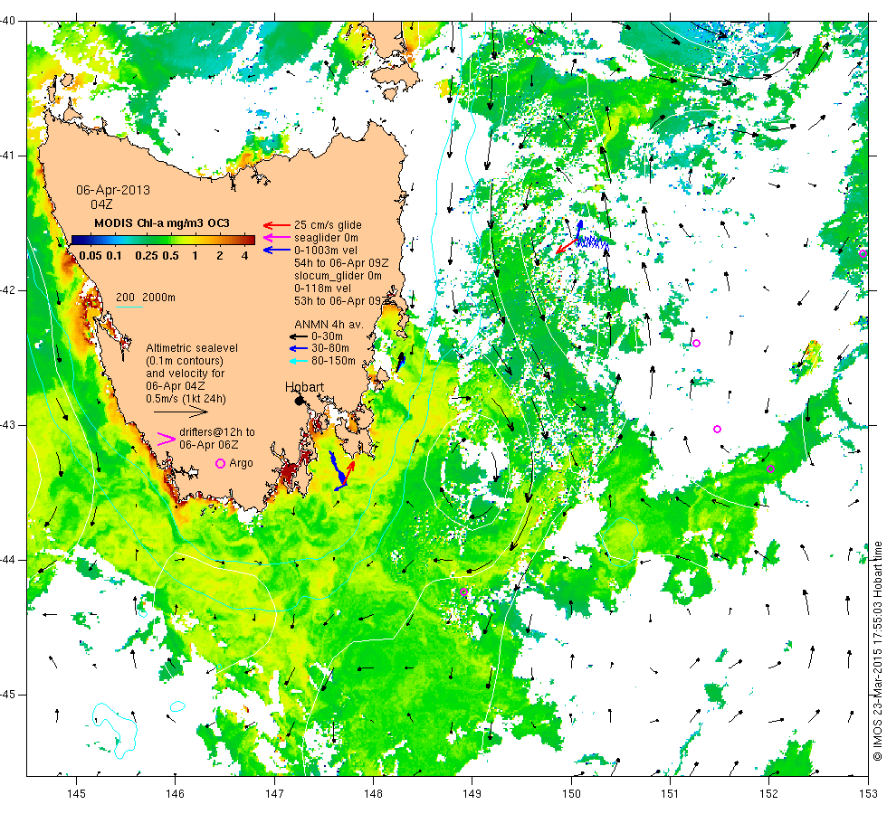Click the black 0-30m ANMN legend arrow
887x814 pixels.
pyautogui.click(x=299, y=336)
